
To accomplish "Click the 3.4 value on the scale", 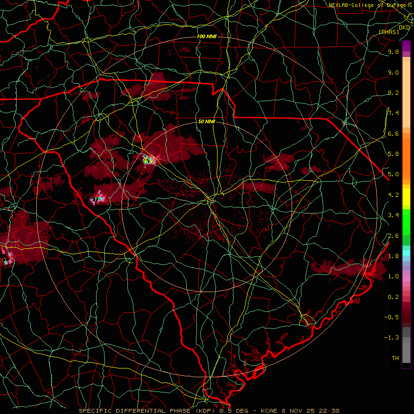I will (x=393, y=215).
